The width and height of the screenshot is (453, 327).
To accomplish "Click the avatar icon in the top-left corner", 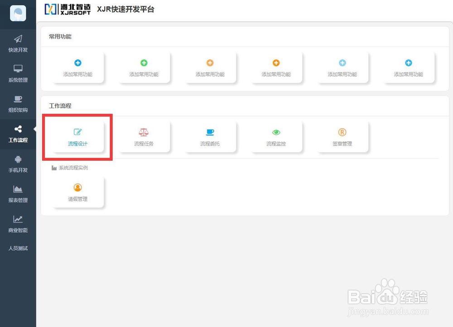I will click(18, 14).
